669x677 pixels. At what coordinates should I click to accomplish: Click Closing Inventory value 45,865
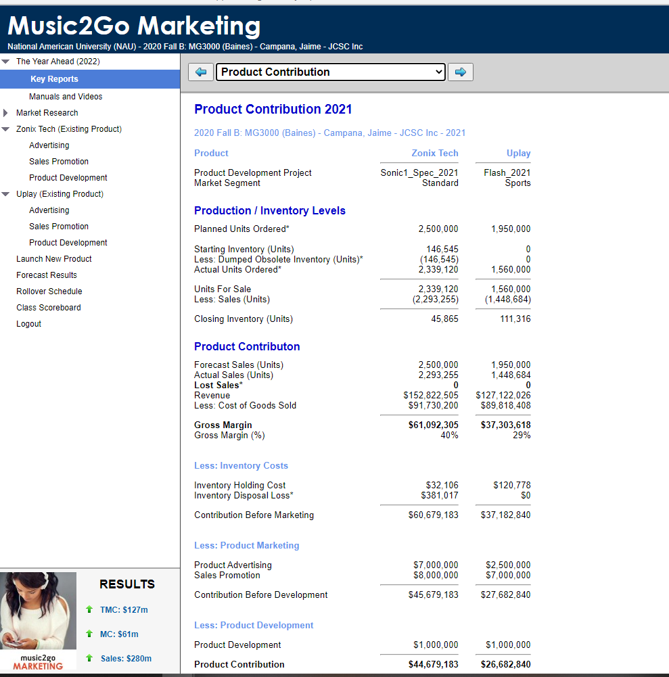point(445,319)
